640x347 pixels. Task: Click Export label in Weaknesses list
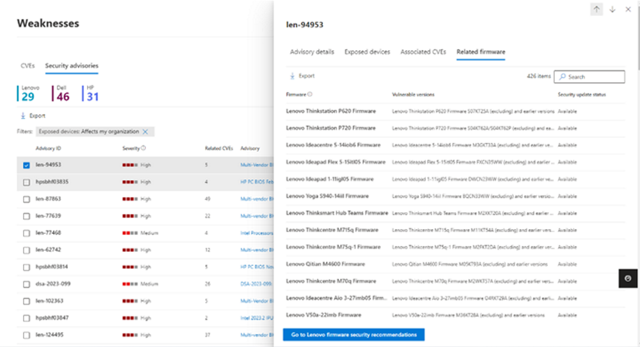pos(37,116)
